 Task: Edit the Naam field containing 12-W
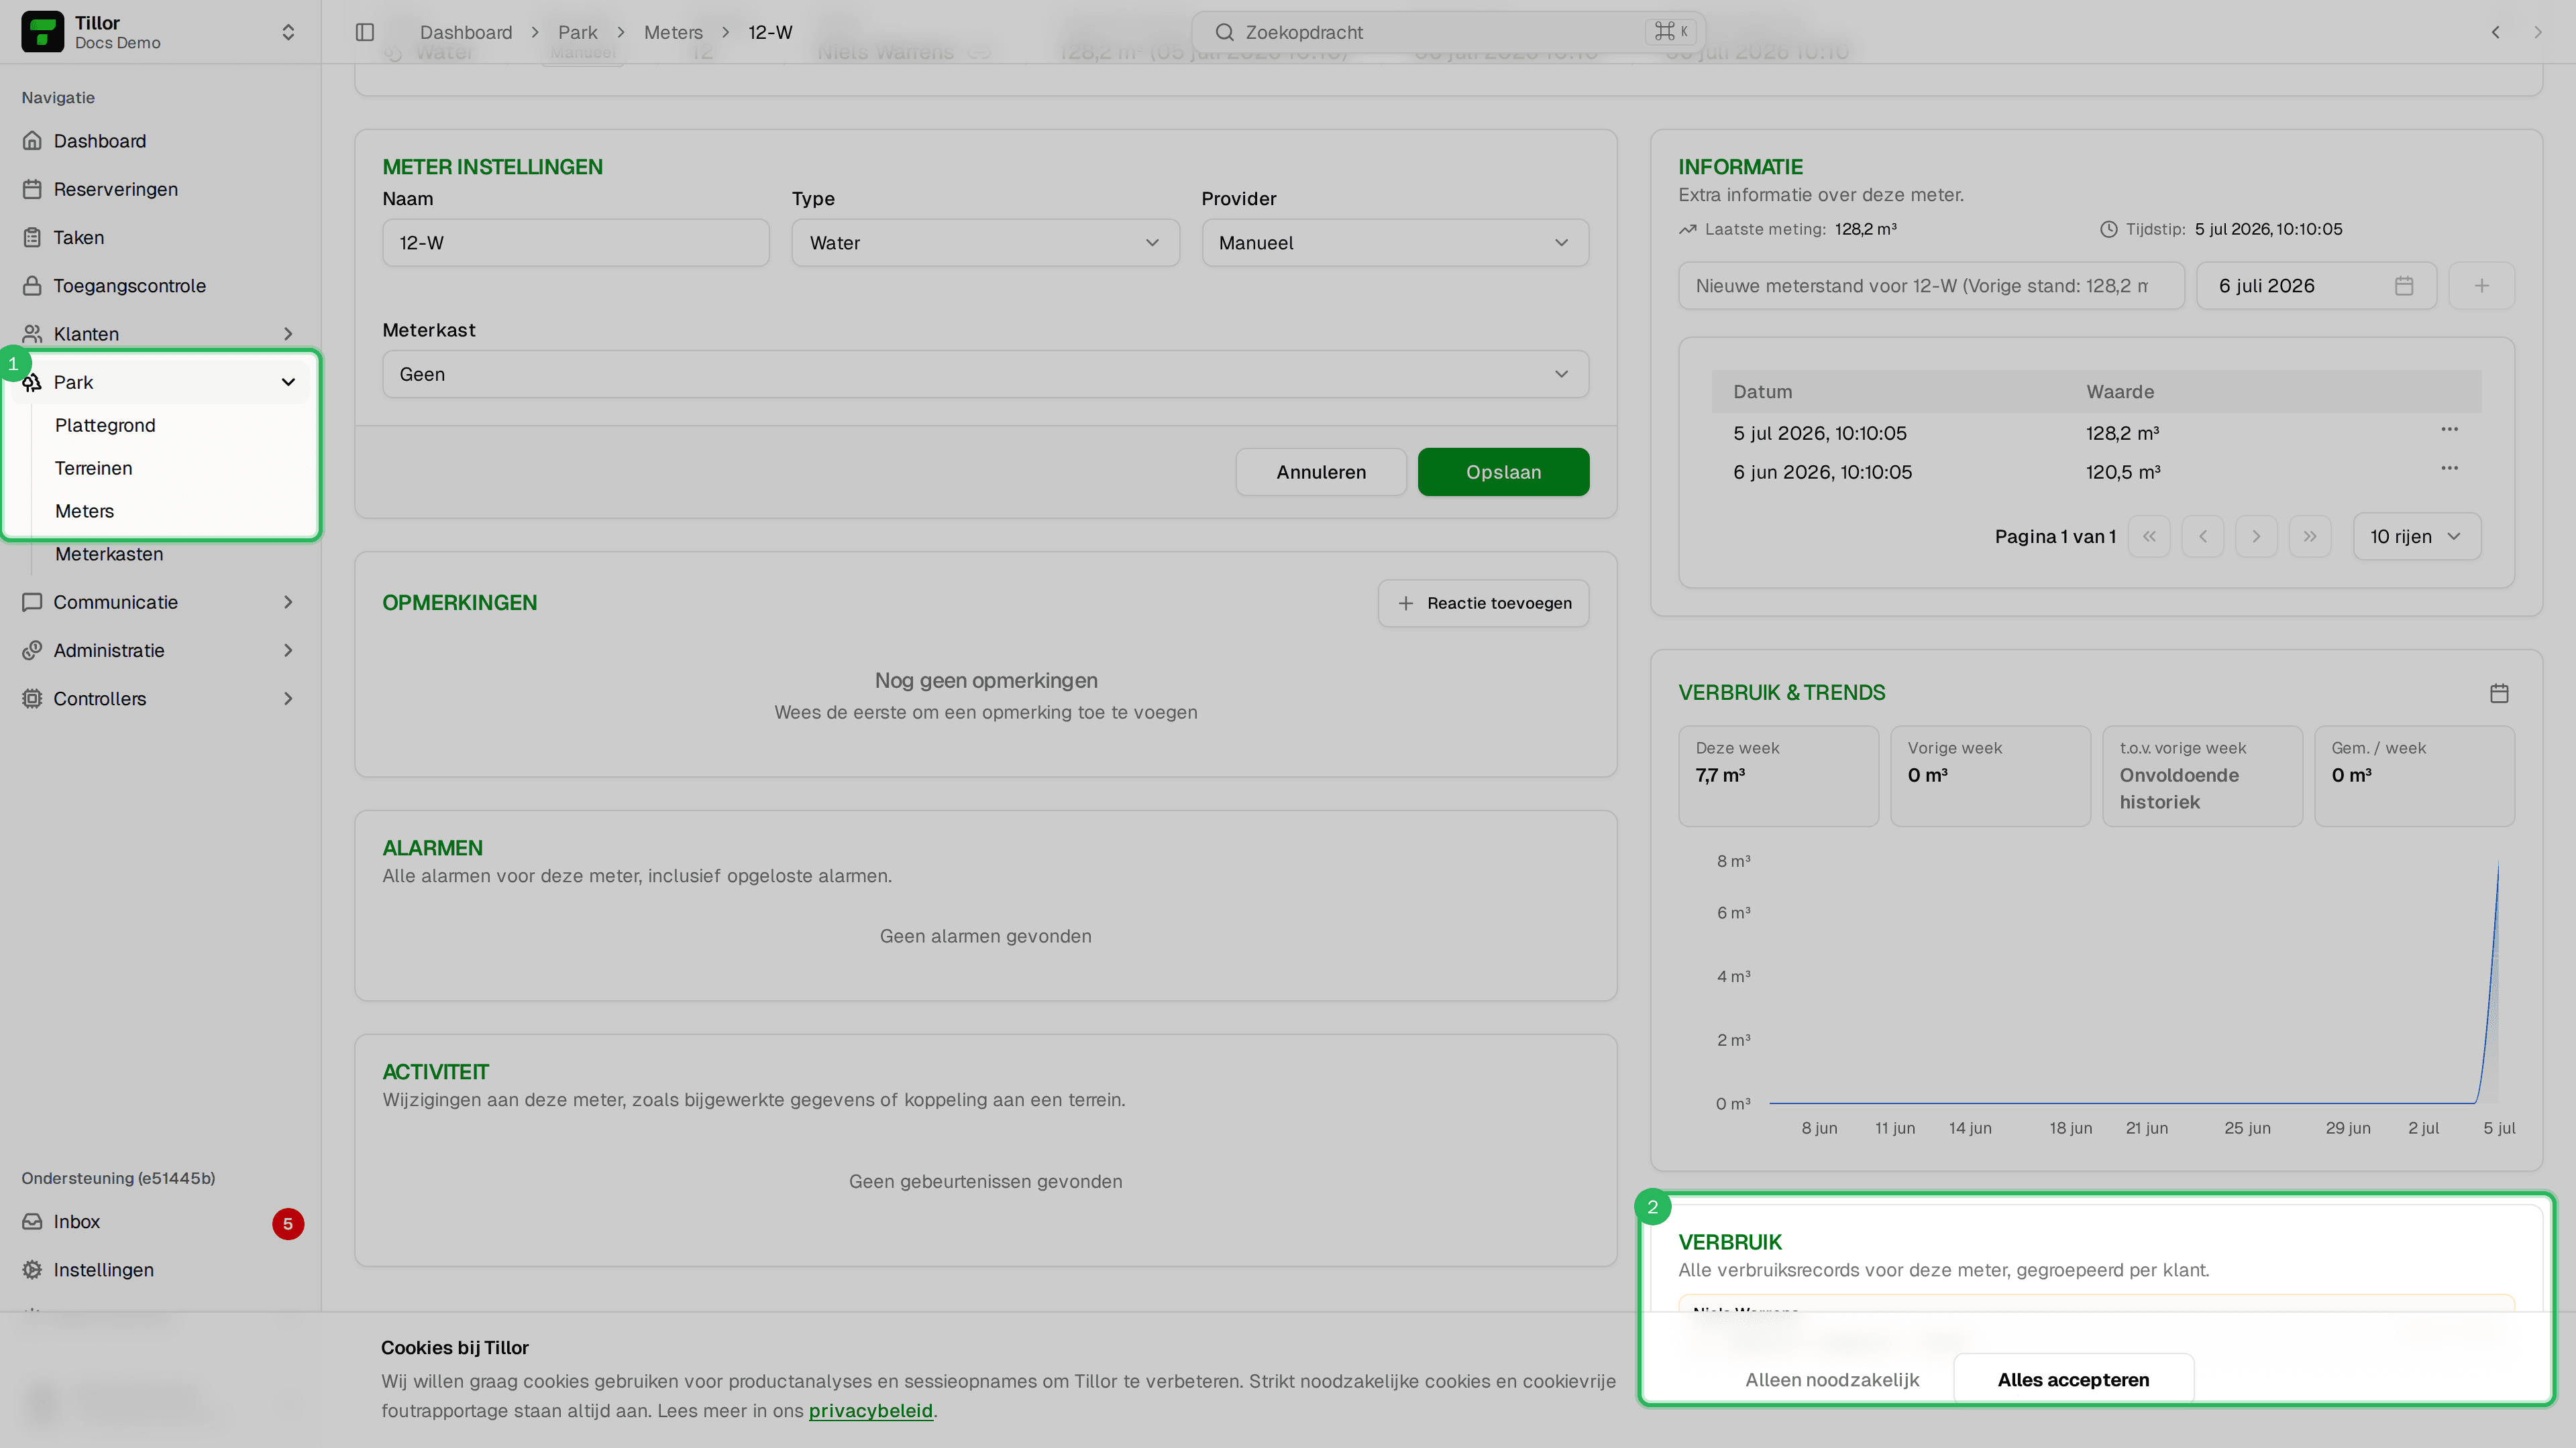[576, 243]
